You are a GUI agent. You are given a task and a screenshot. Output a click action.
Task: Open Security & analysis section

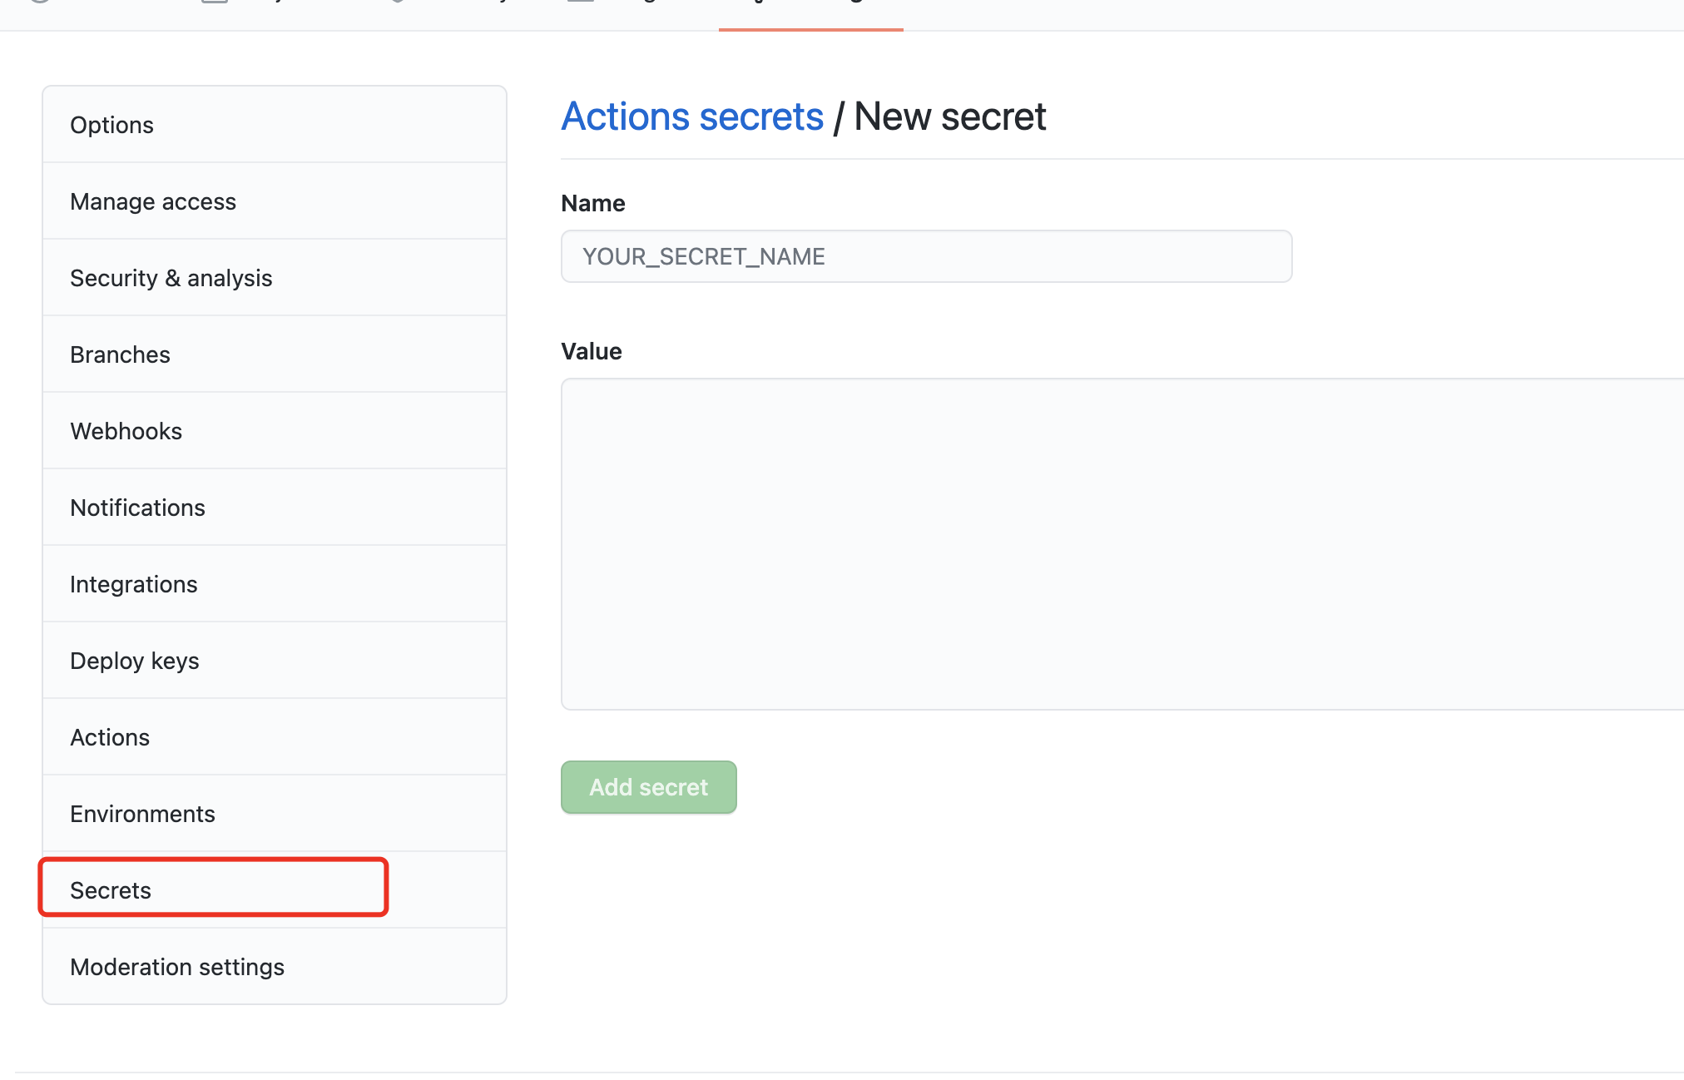(171, 278)
